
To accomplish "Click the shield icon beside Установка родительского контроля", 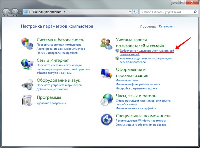I will coord(117,58).
